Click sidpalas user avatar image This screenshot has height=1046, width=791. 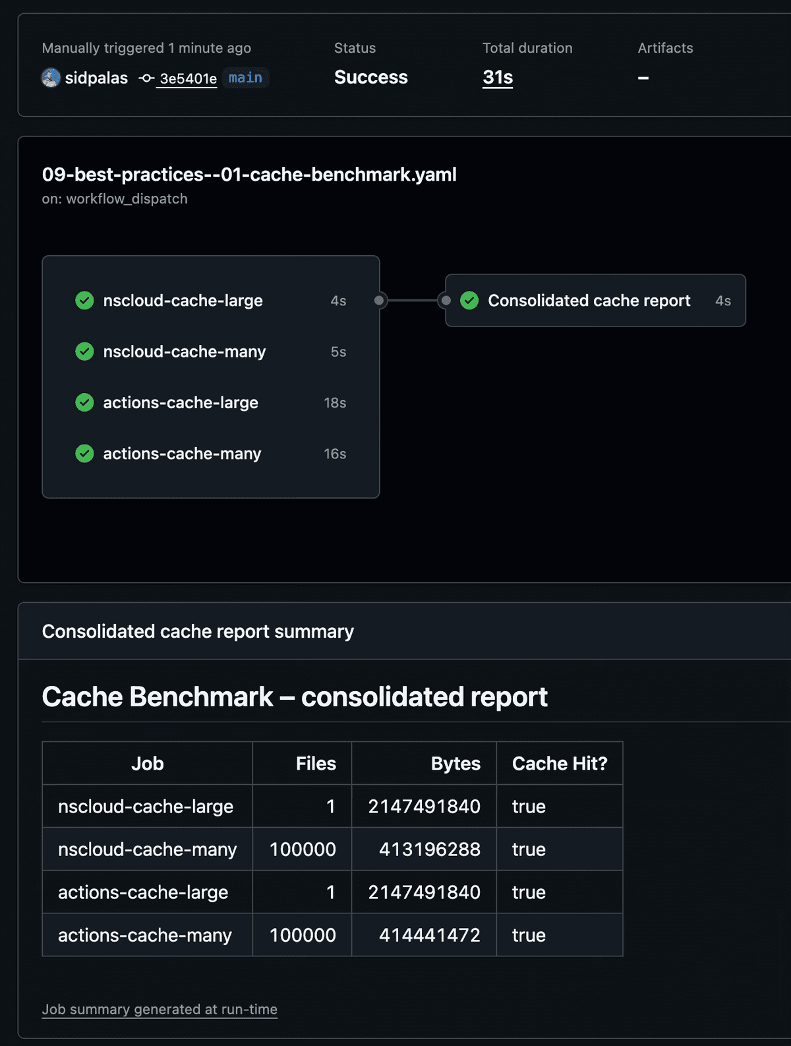click(51, 78)
